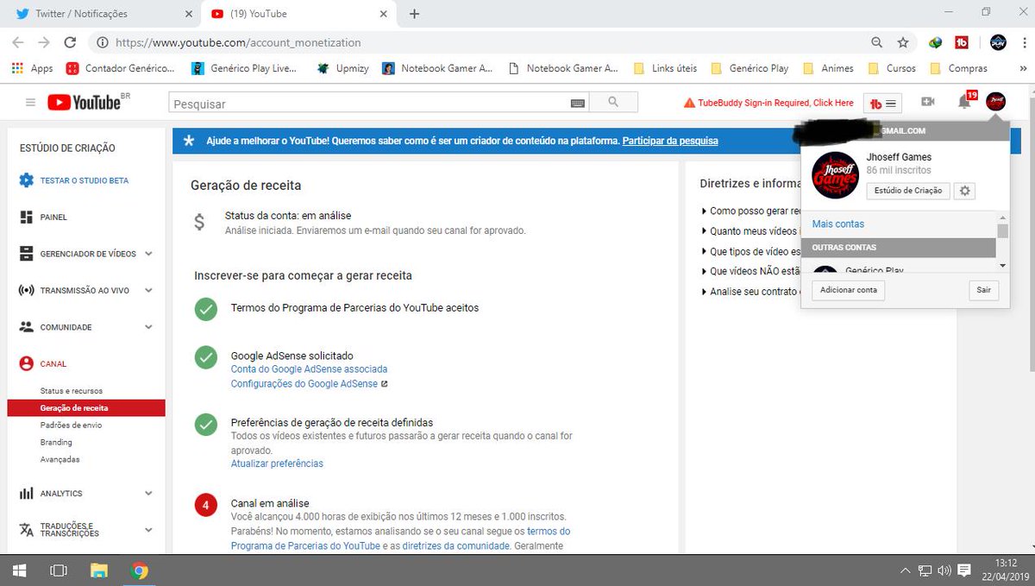Expand 'Quanto meus vídeos' help item
1035x586 pixels.
(750, 231)
